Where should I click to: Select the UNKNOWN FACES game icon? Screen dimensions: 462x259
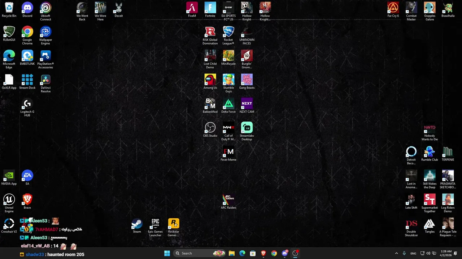click(247, 36)
